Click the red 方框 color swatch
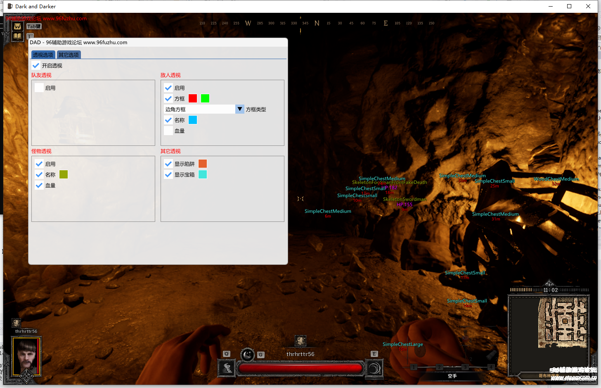Image resolution: width=601 pixels, height=388 pixels. [x=193, y=98]
